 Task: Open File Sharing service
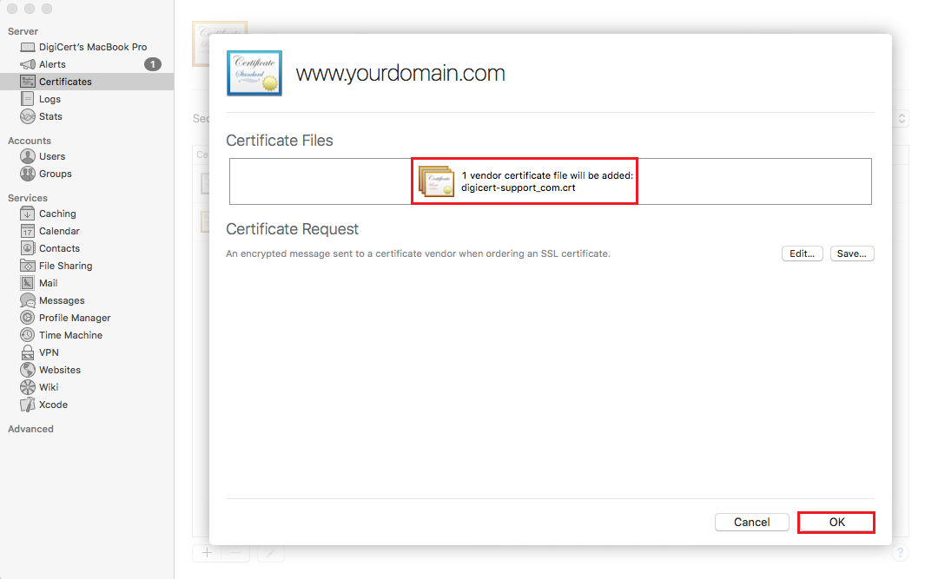pyautogui.click(x=65, y=266)
